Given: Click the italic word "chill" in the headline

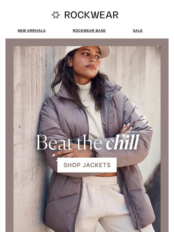Looking at the screenshot, I should point(123,142).
